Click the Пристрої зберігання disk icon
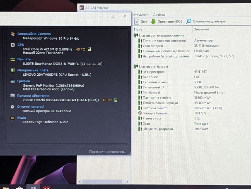This screenshot has width=251, height=189. tap(13, 96)
